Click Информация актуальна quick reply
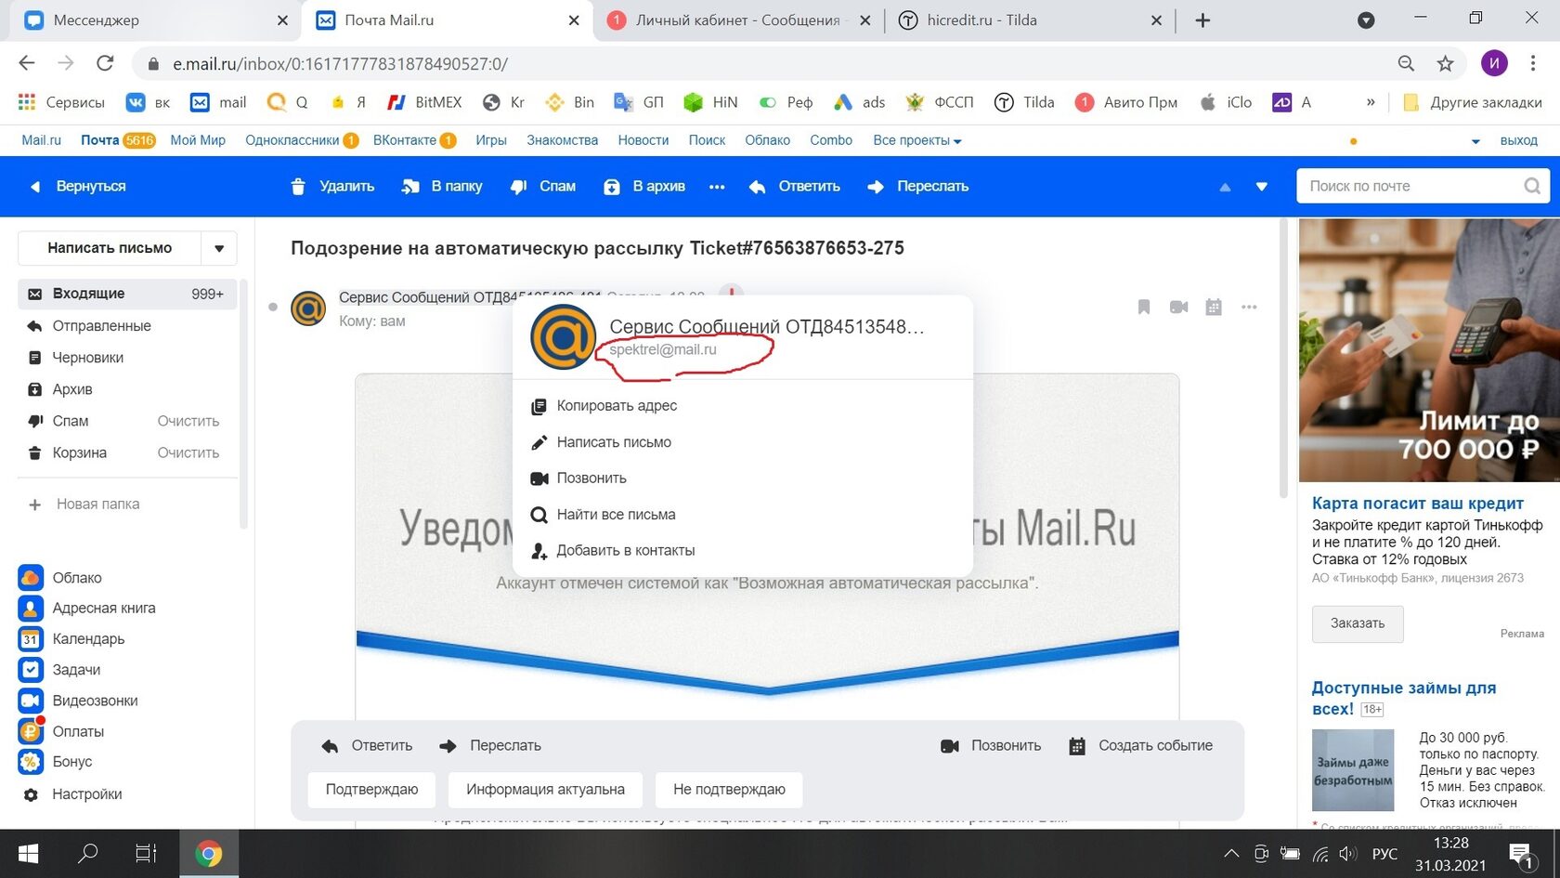The height and width of the screenshot is (878, 1560). (x=545, y=790)
